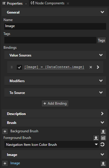Close the Properties tab
The image size is (109, 168).
[x=26, y=4]
